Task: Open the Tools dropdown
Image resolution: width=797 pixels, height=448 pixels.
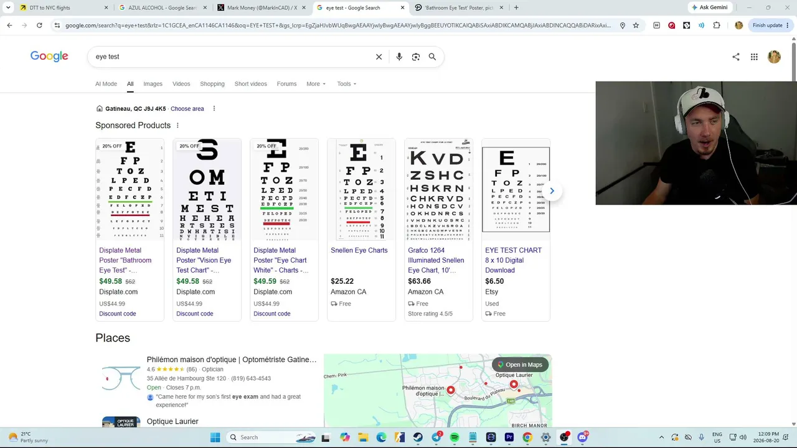Action: coord(347,84)
